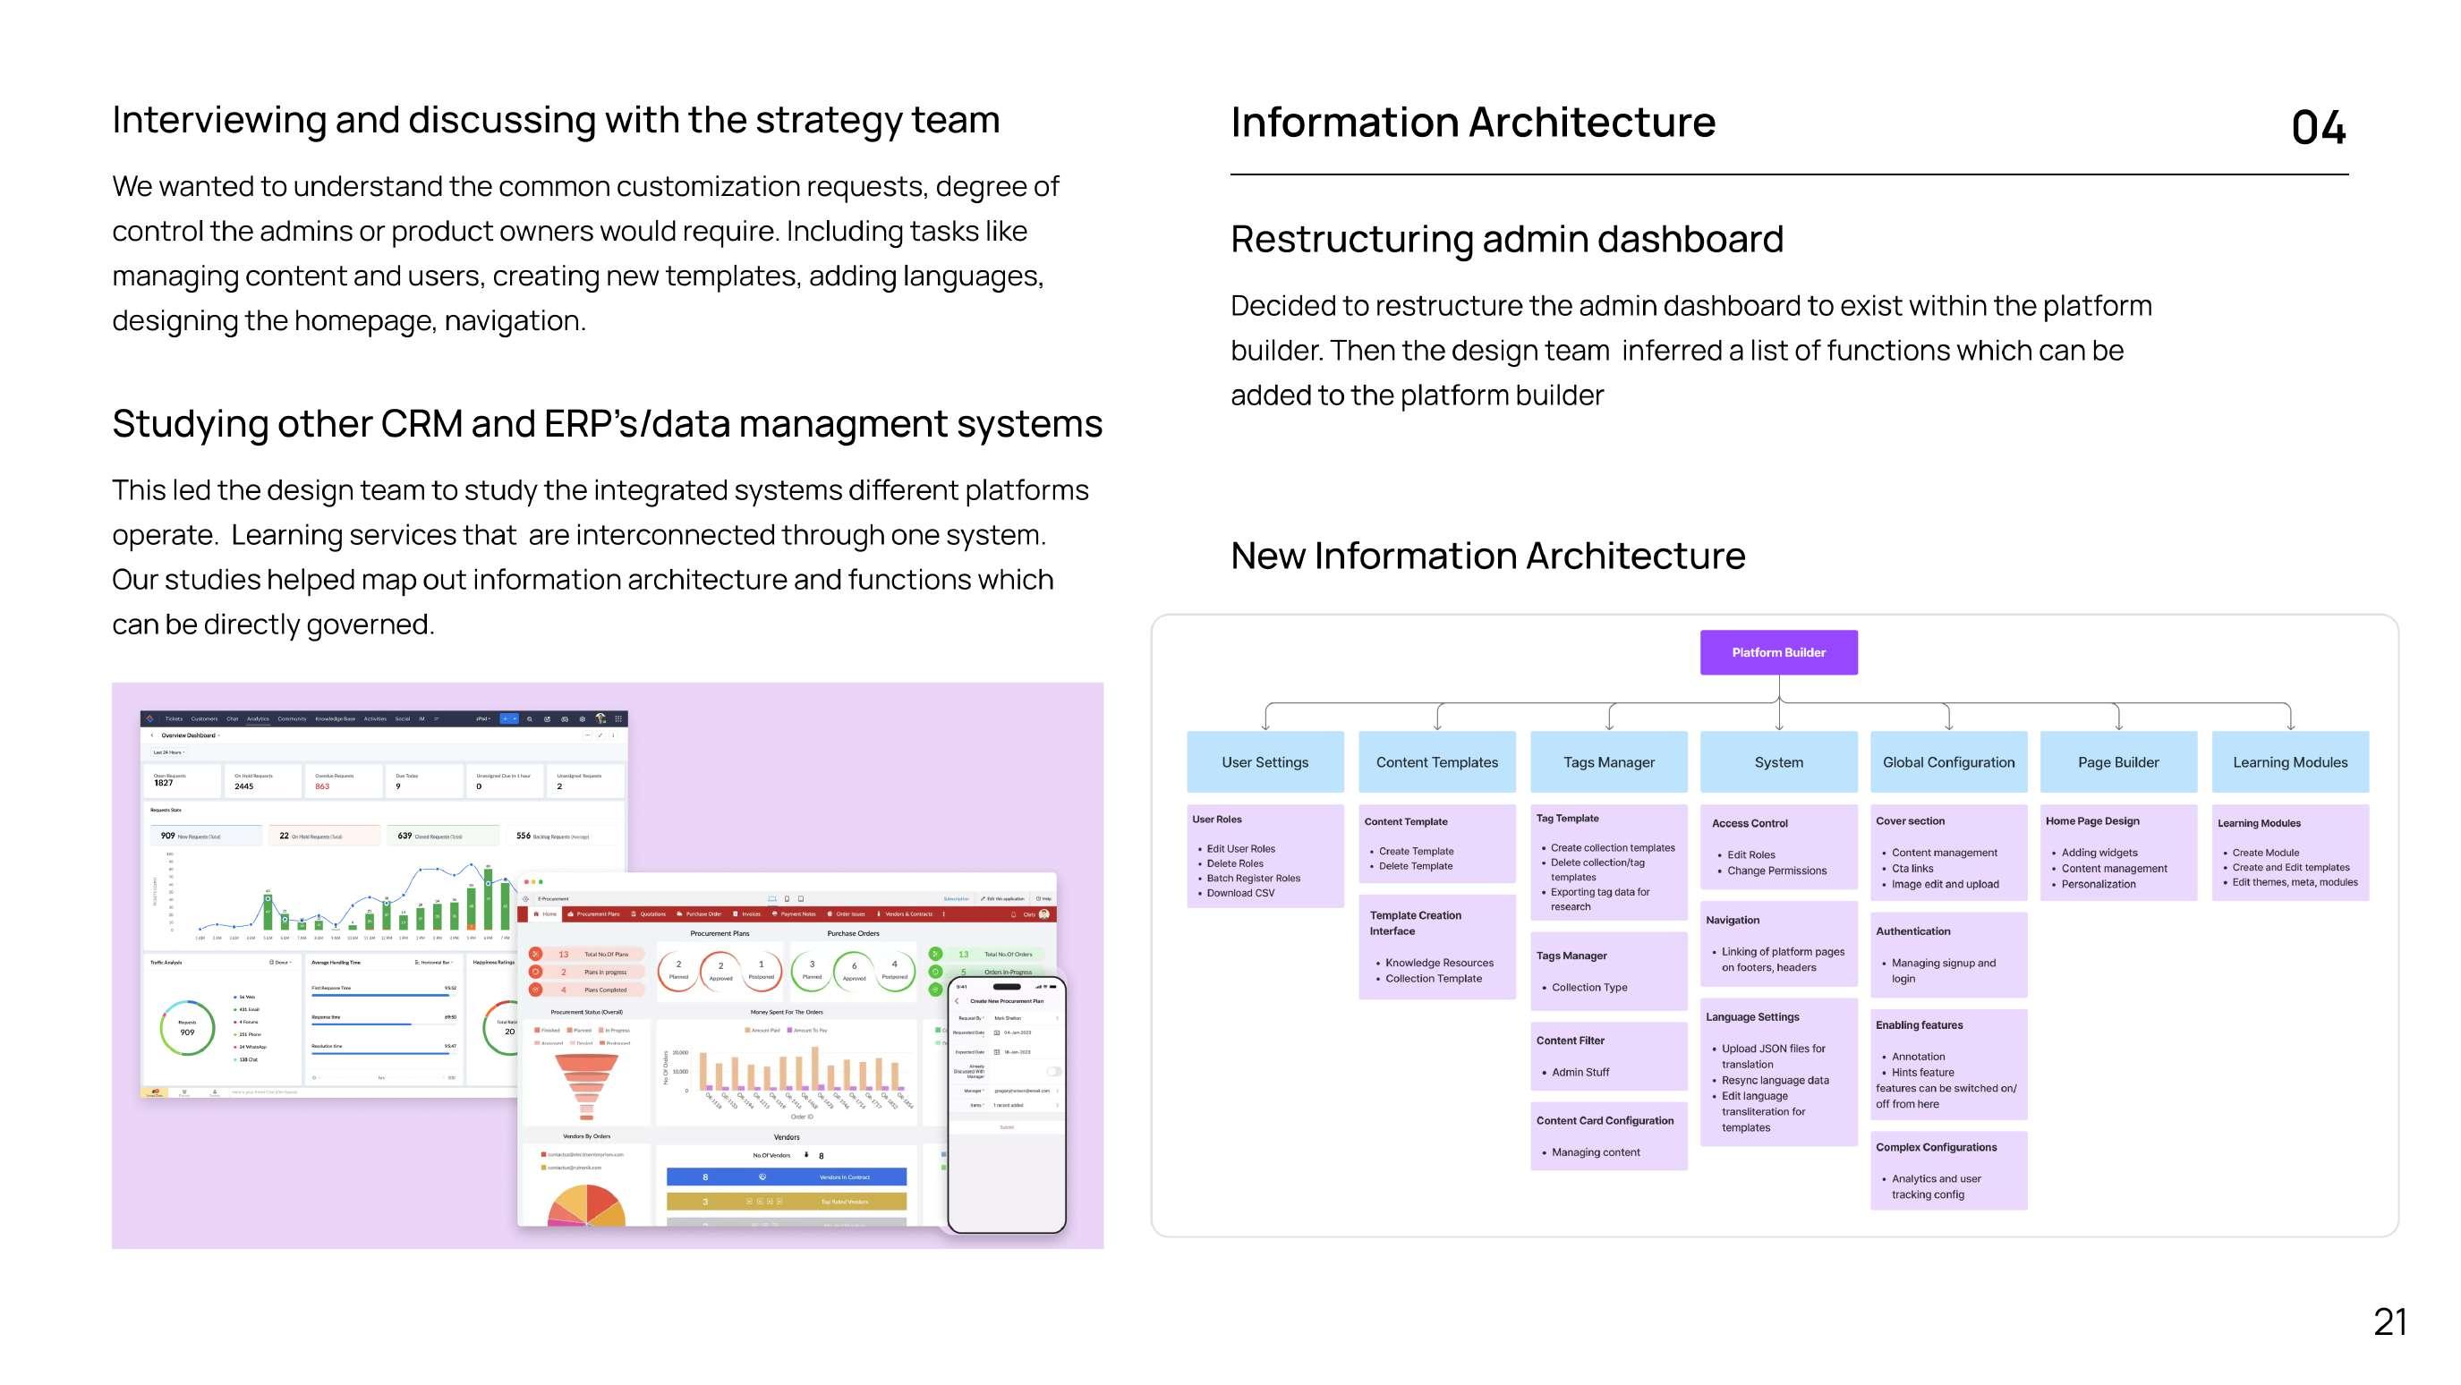Click the First Response Time progress bar

pos(380,995)
